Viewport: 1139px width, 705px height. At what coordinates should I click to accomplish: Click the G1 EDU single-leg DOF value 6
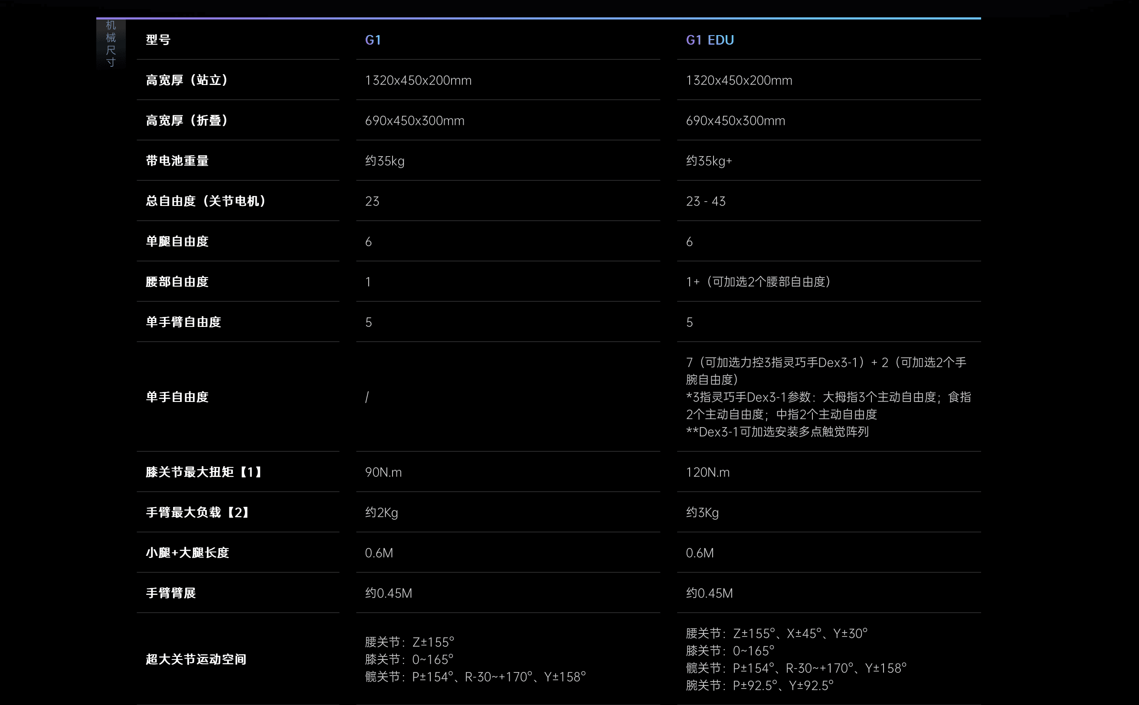pyautogui.click(x=689, y=242)
